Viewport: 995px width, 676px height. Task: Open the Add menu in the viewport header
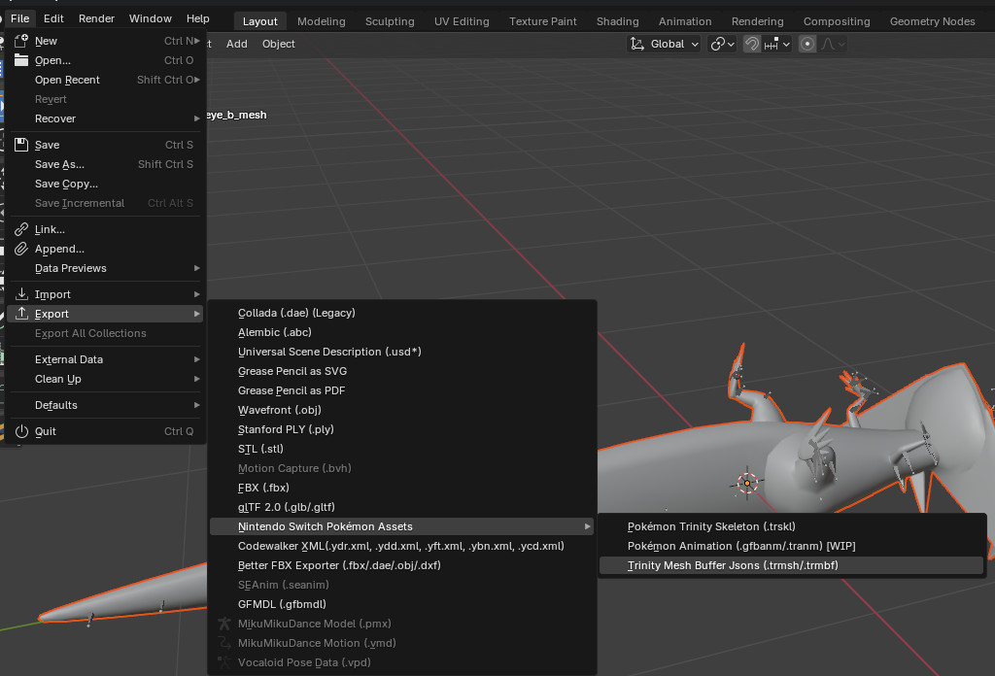tap(236, 43)
